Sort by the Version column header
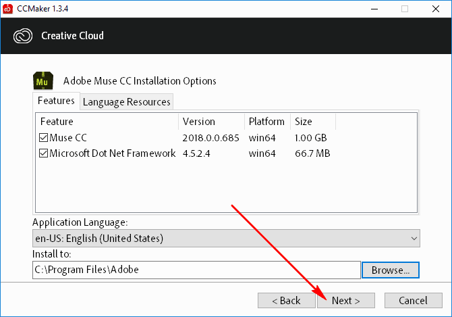The image size is (452, 317). tap(212, 122)
